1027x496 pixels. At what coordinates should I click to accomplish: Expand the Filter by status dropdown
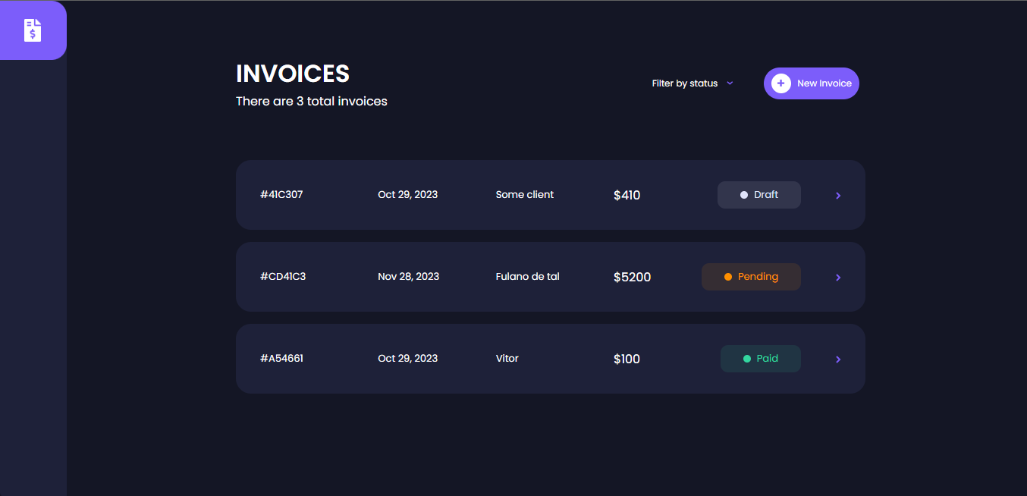pyautogui.click(x=685, y=83)
